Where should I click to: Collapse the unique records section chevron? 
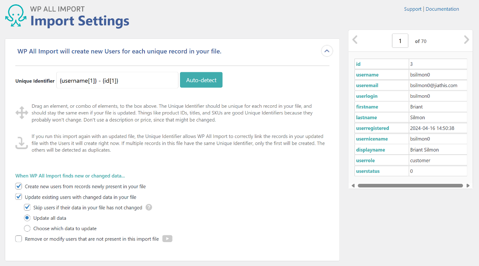tap(327, 51)
